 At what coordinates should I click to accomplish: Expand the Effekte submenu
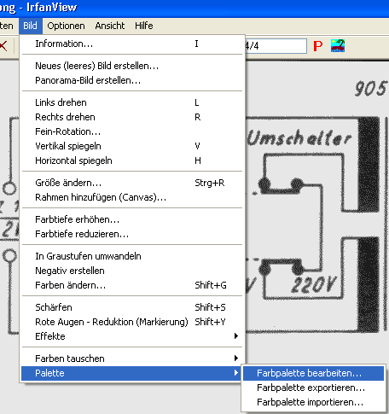pyautogui.click(x=132, y=336)
